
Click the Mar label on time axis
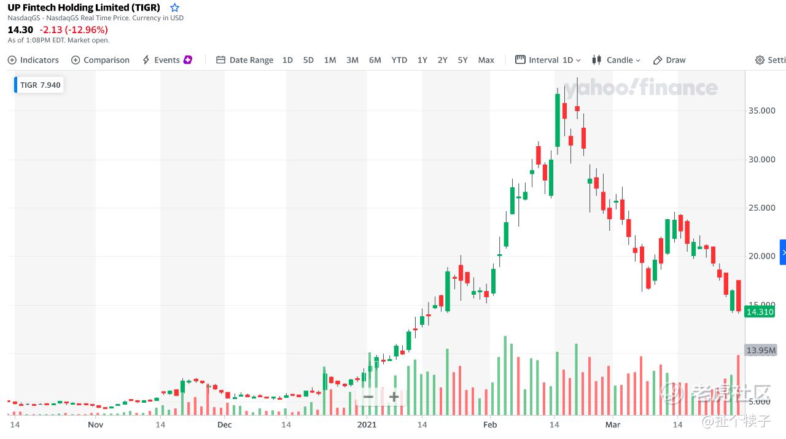pos(612,424)
